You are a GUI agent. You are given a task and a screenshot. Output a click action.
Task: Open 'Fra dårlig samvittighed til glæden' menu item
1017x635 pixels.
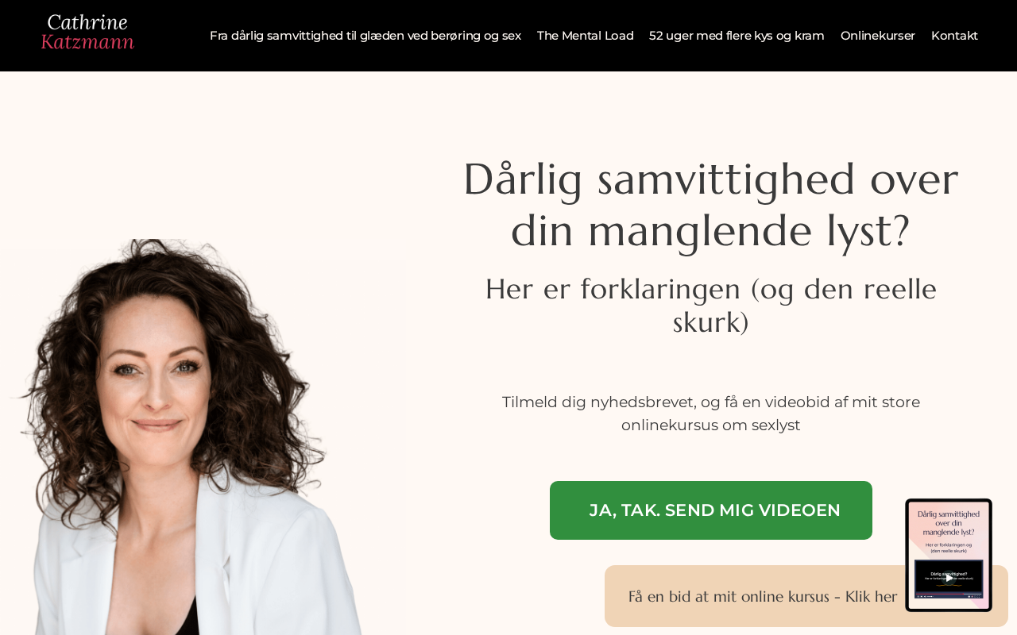click(365, 36)
